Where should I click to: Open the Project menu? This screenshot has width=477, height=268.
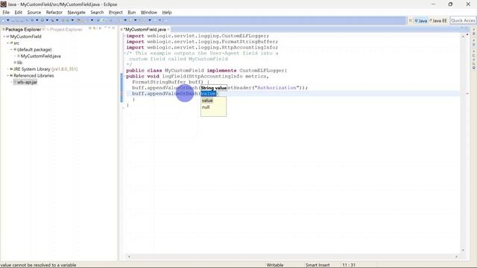pyautogui.click(x=116, y=13)
